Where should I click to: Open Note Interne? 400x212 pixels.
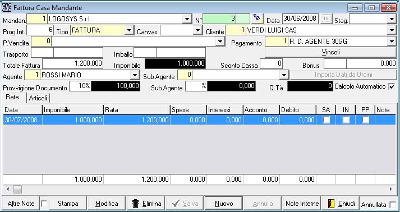pos(302,204)
